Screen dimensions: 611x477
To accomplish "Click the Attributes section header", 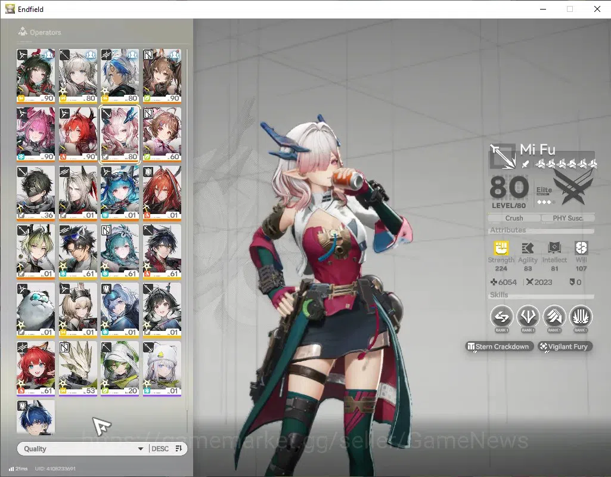I will tap(508, 230).
